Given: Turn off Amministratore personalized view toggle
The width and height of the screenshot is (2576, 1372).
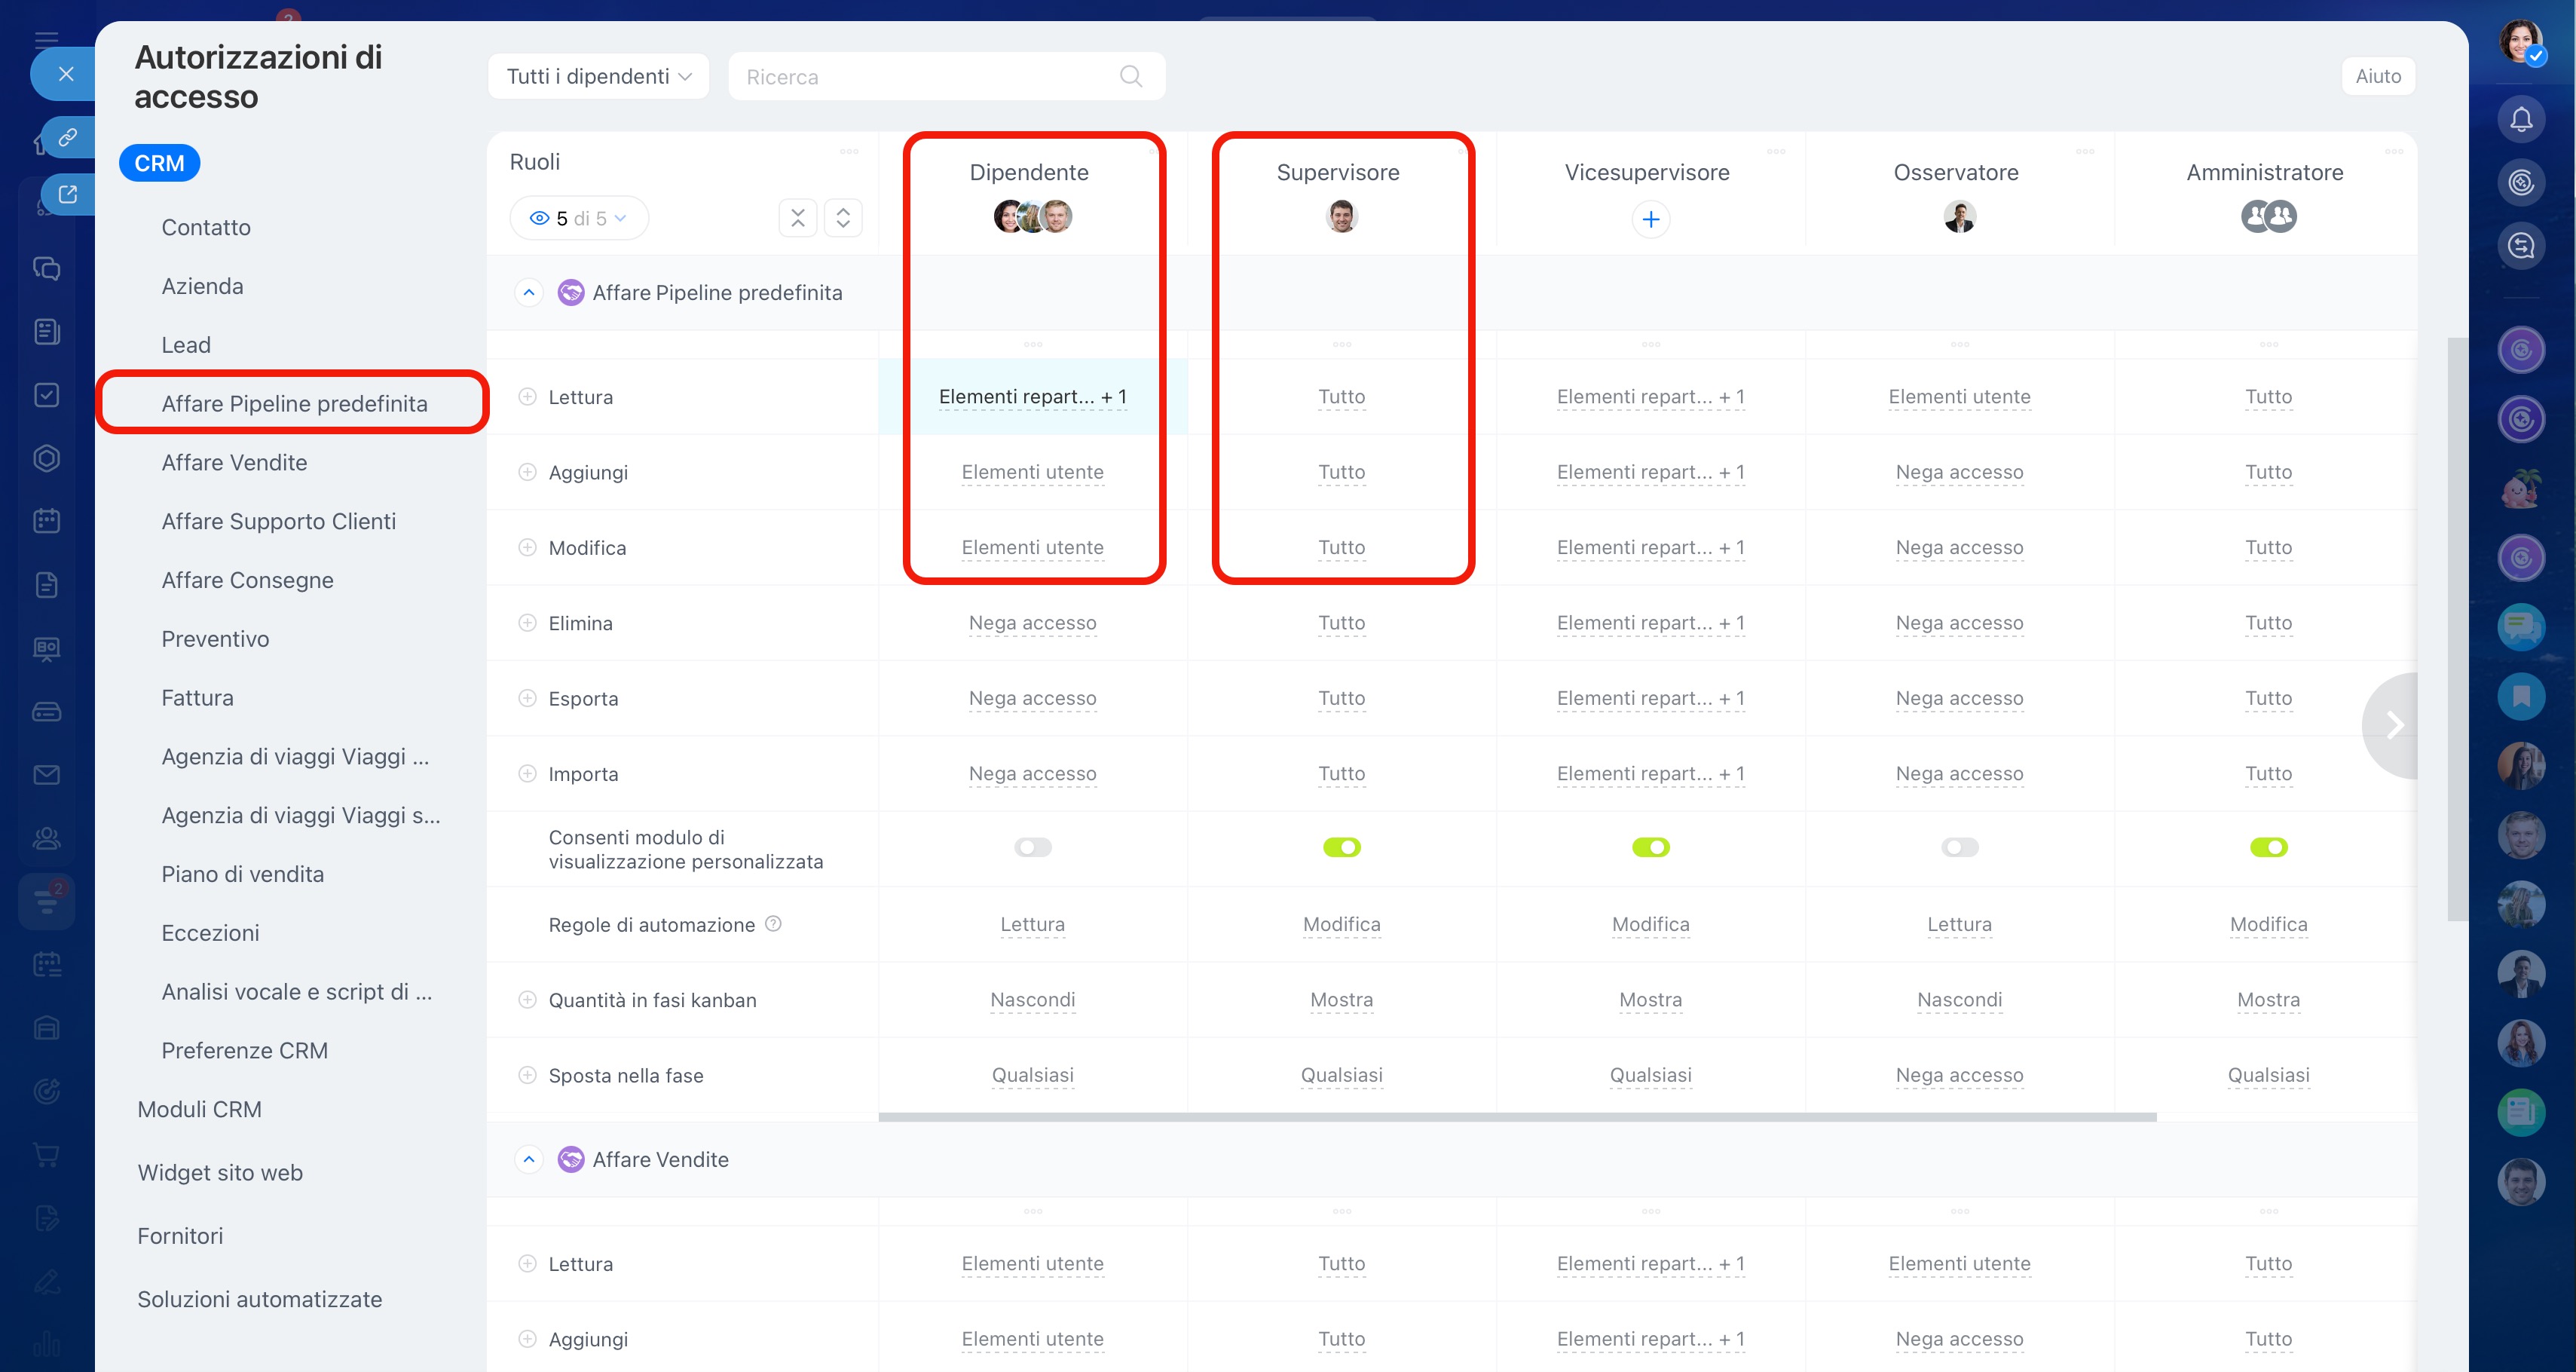Looking at the screenshot, I should (2267, 848).
